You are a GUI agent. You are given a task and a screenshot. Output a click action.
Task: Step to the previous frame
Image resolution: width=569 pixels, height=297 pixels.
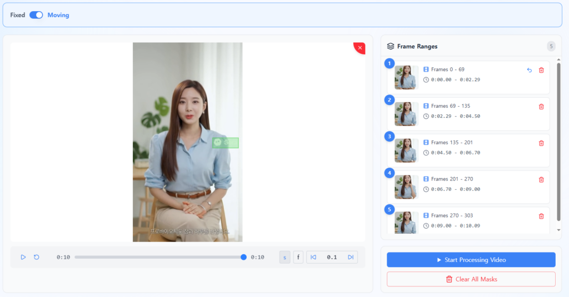click(x=313, y=257)
